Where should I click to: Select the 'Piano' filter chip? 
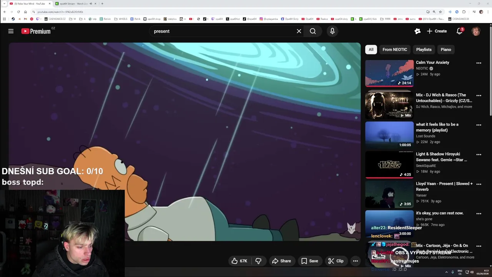click(x=446, y=49)
